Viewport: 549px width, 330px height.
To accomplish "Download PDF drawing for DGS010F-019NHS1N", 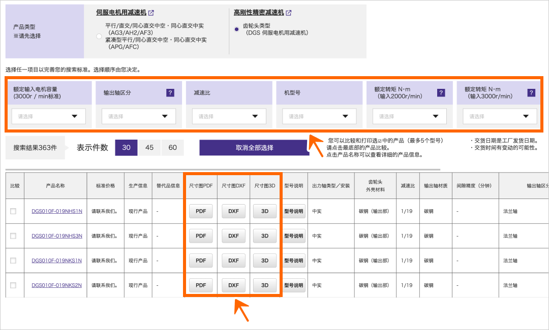I will click(x=201, y=211).
